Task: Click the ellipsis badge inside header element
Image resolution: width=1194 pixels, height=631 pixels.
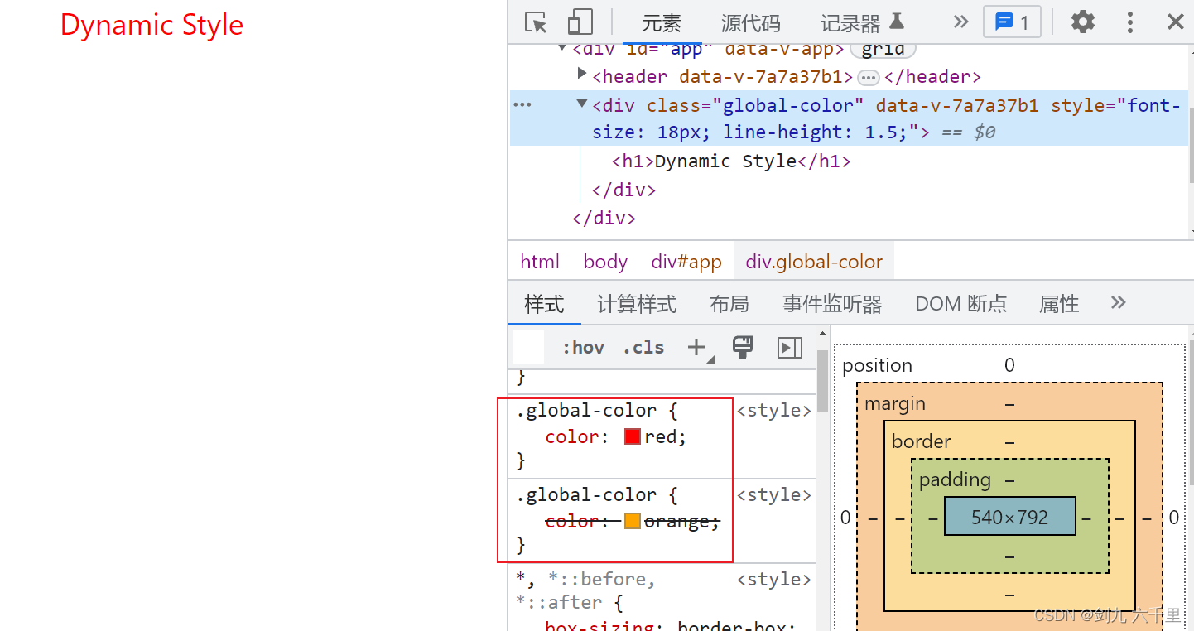Action: pyautogui.click(x=868, y=78)
